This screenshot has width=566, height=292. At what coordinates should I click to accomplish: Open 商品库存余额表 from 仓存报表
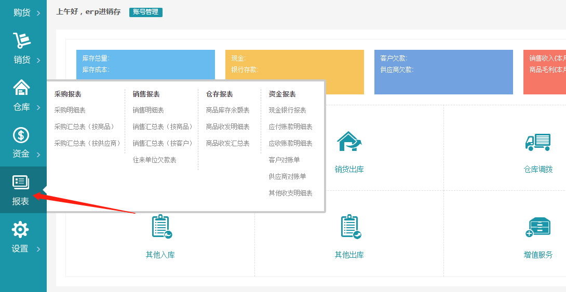pyautogui.click(x=227, y=110)
